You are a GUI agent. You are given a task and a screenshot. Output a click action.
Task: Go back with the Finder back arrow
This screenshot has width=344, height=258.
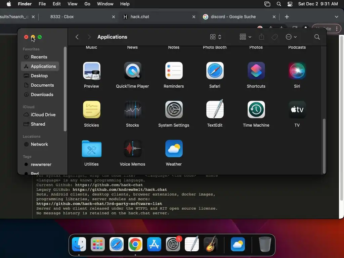[x=77, y=37]
